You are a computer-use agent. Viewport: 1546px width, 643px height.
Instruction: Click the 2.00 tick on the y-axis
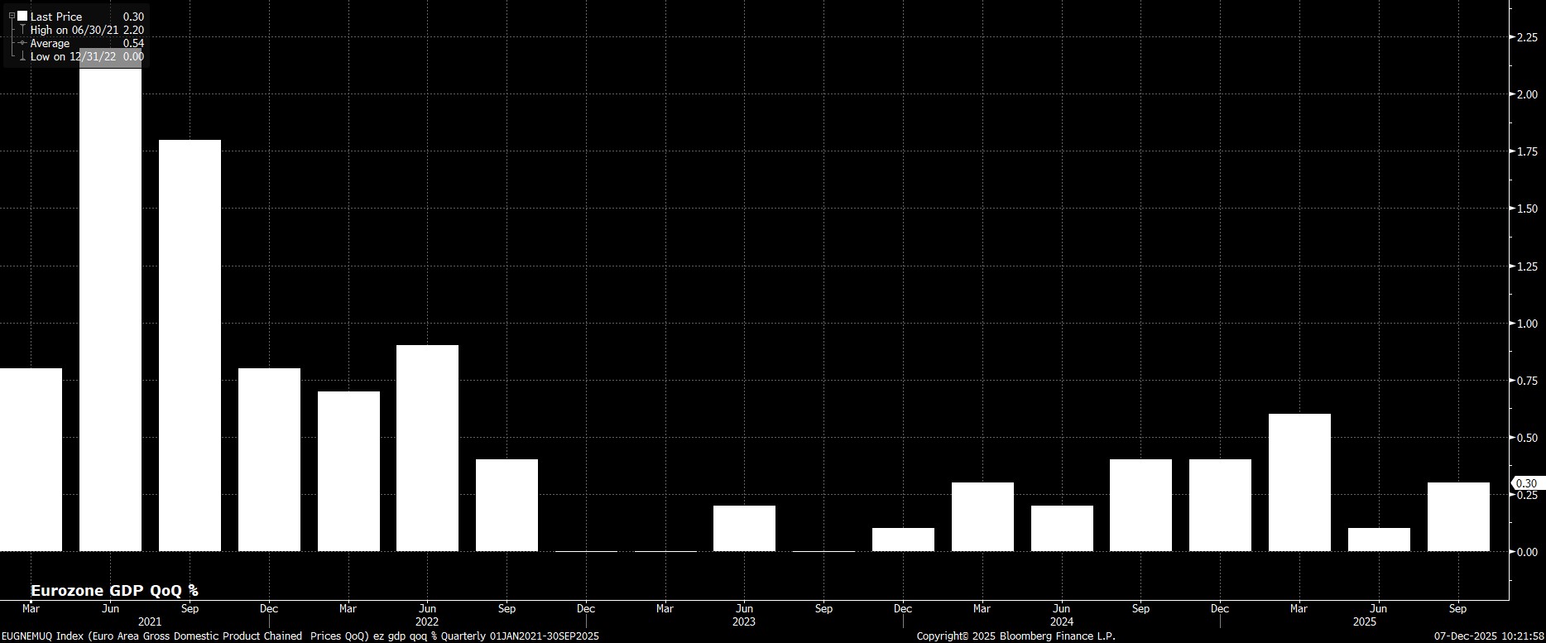(1526, 95)
